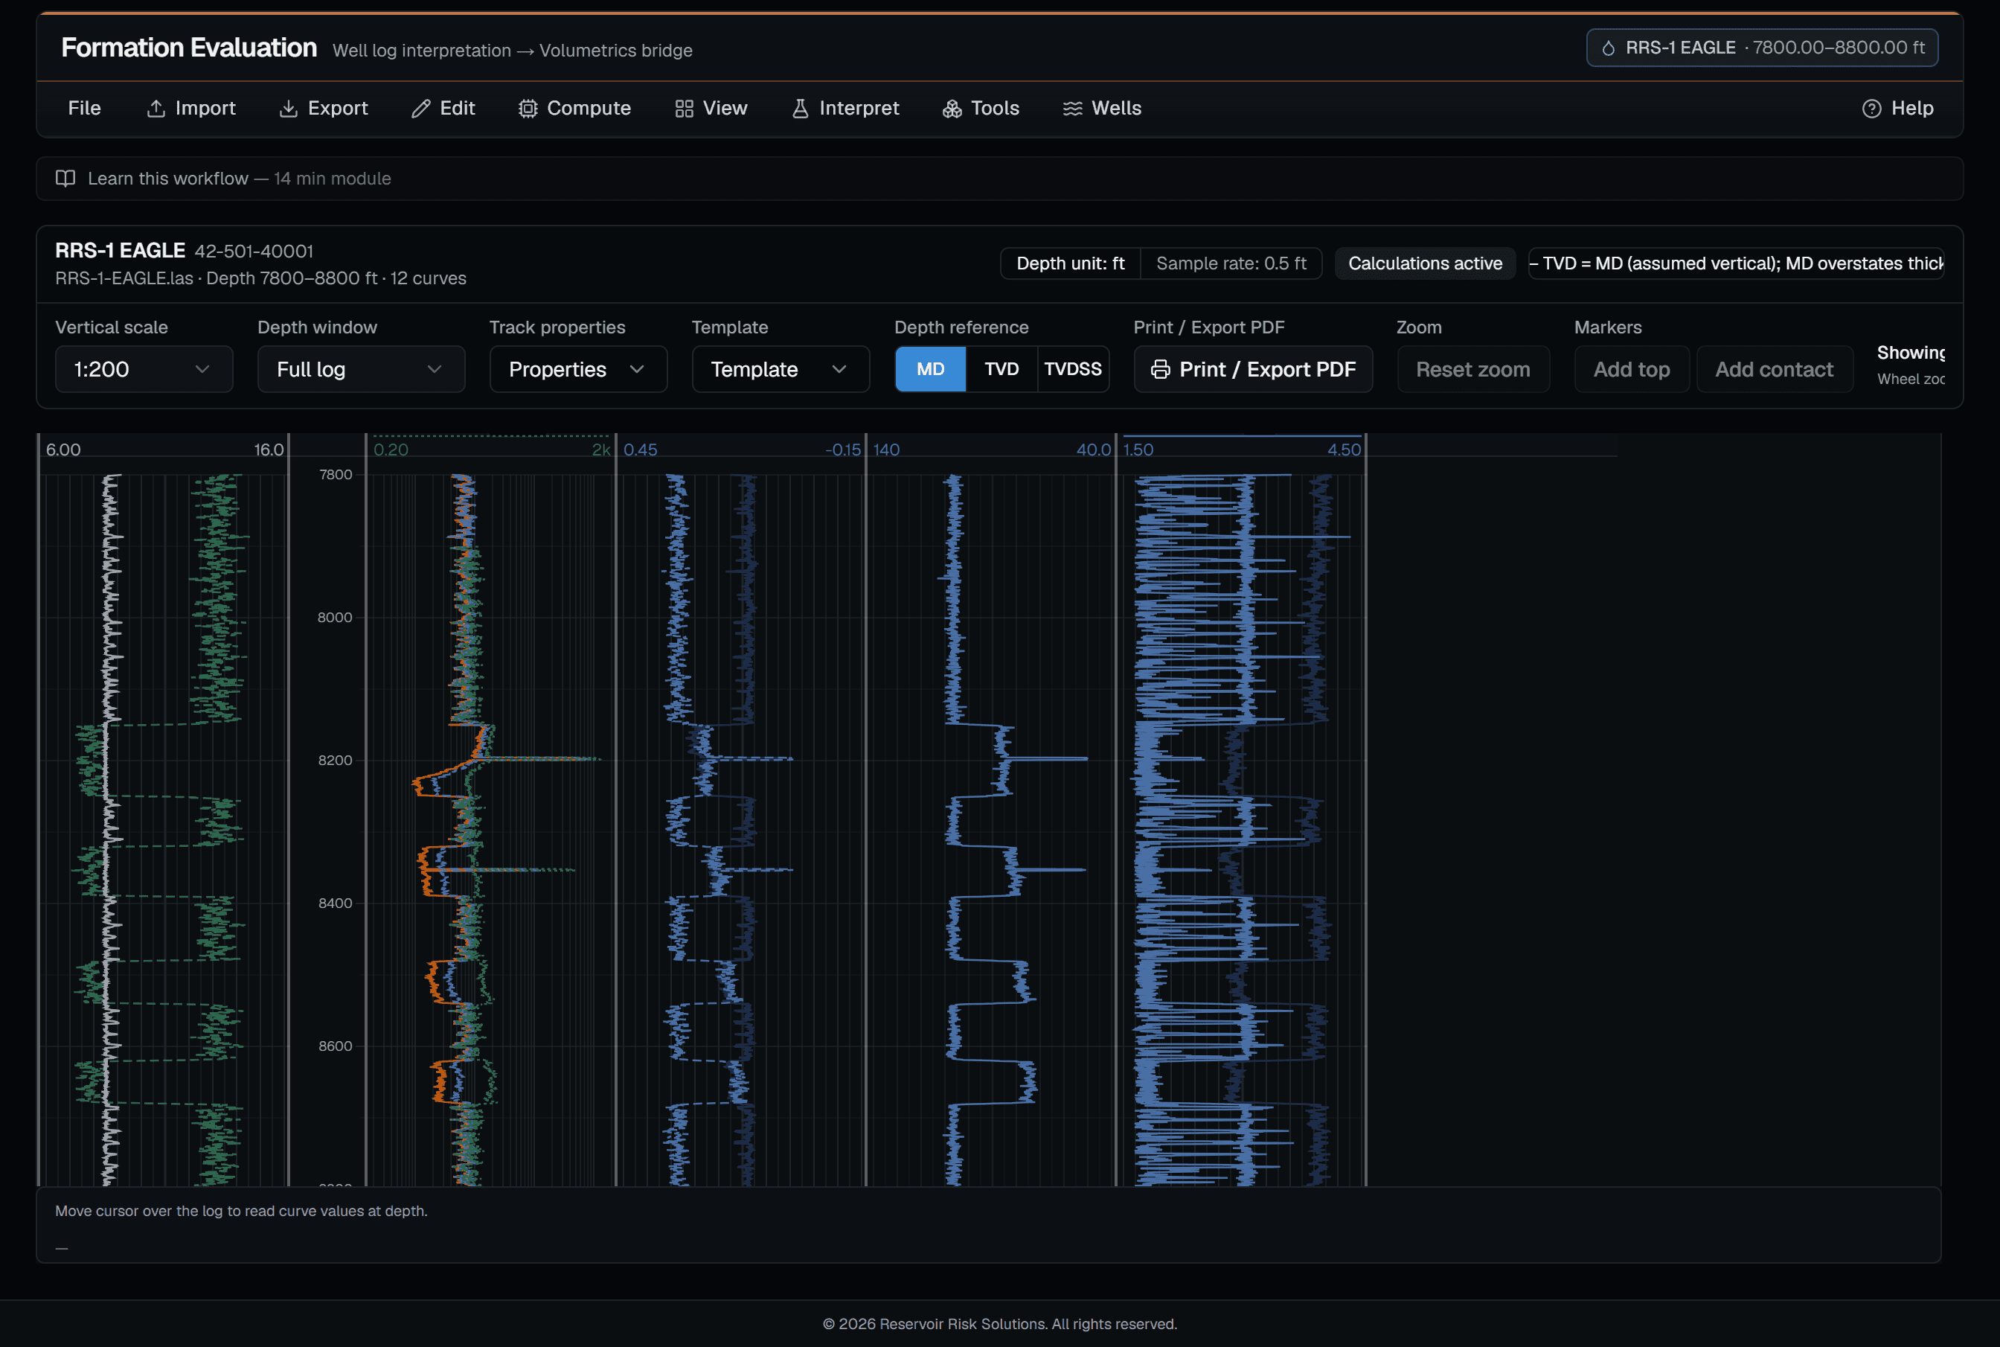Select MD depth reference
Viewport: 2000px width, 1347px height.
pyautogui.click(x=931, y=369)
